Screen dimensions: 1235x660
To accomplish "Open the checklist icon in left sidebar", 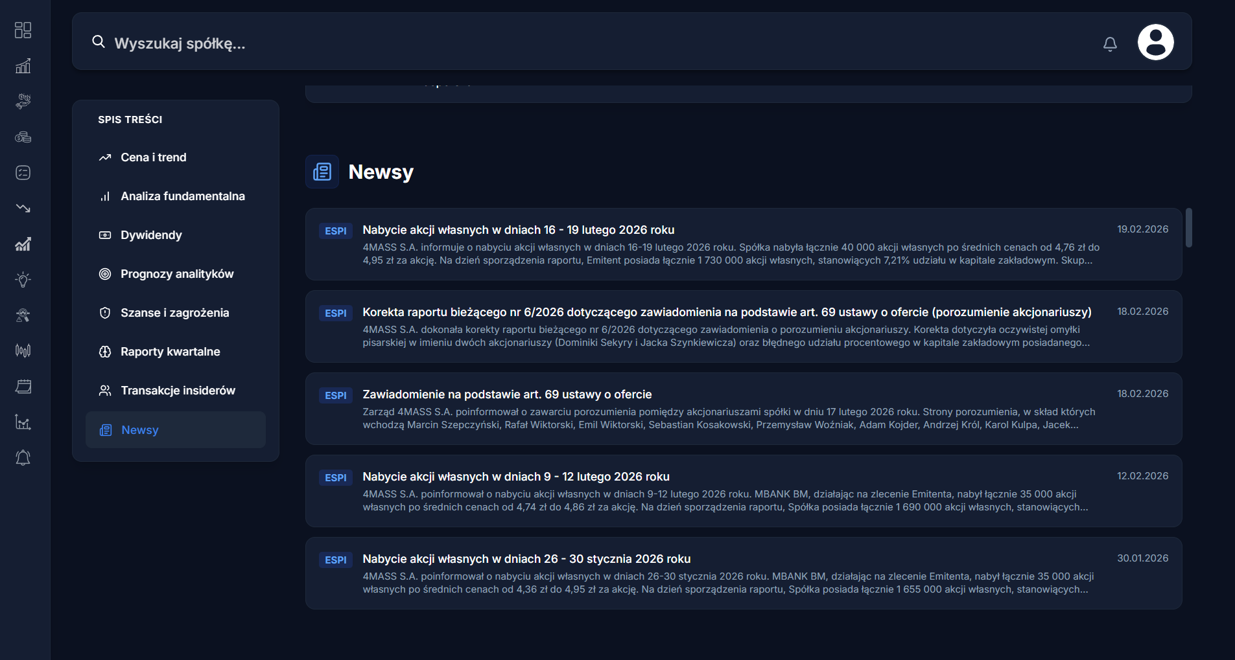I will [x=23, y=173].
